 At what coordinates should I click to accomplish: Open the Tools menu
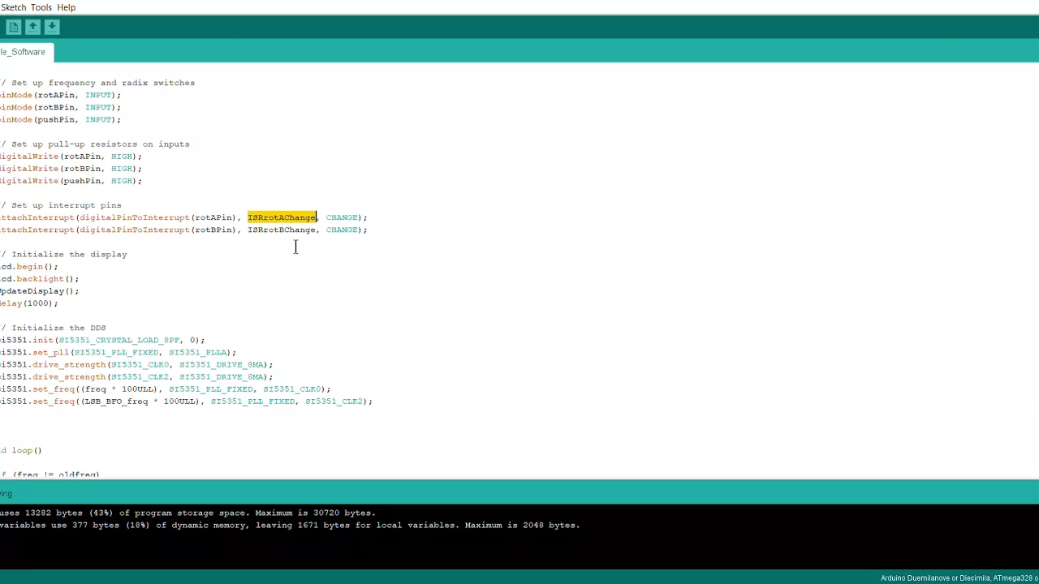41,7
